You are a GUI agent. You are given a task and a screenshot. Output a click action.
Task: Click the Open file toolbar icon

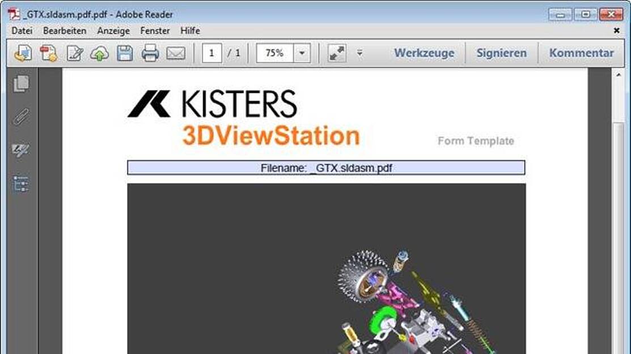(23, 53)
